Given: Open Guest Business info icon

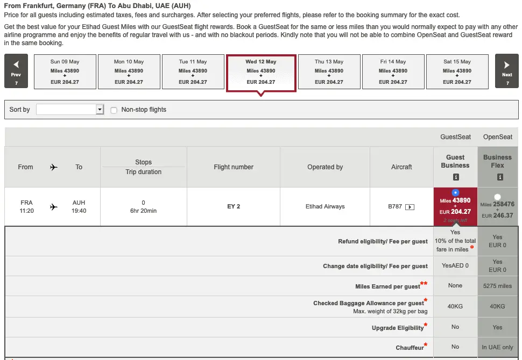Looking at the screenshot, I should [455, 177].
